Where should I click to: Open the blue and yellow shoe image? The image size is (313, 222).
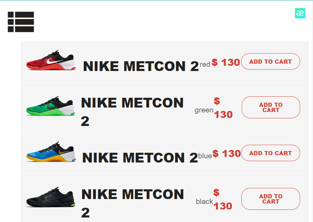(51, 152)
